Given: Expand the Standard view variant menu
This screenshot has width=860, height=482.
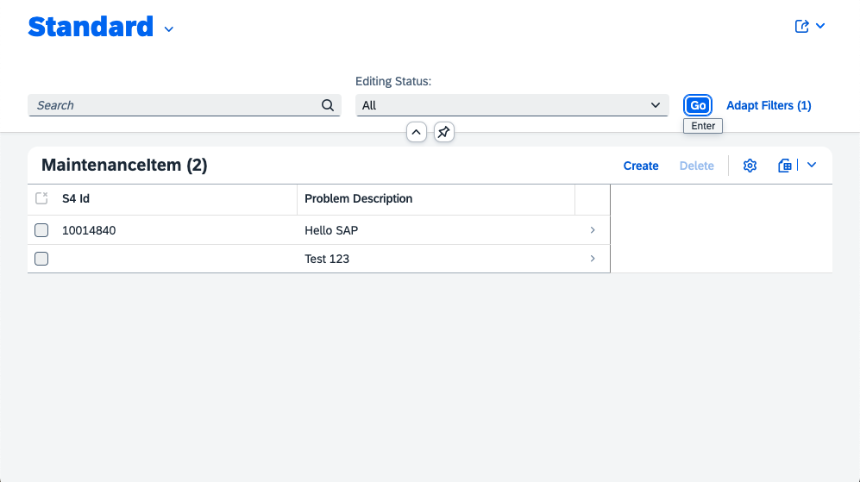Looking at the screenshot, I should click(x=169, y=29).
